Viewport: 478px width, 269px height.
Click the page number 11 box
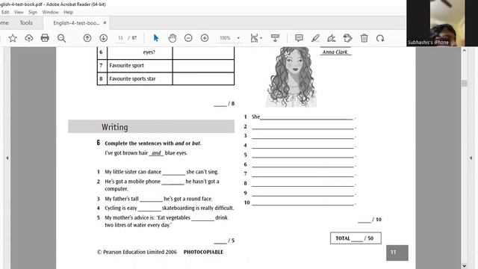pyautogui.click(x=397, y=253)
